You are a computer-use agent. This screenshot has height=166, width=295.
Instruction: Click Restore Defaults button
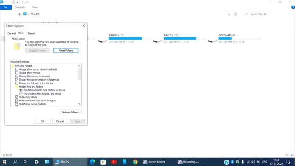[x=70, y=112]
